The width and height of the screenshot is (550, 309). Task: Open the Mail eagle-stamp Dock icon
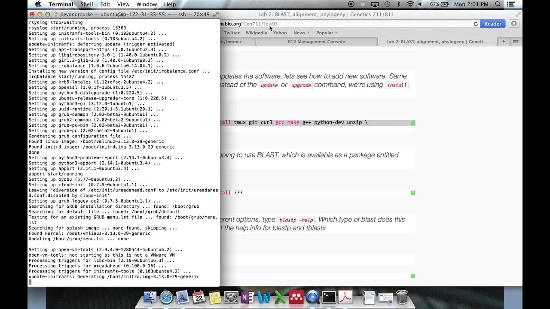183,297
